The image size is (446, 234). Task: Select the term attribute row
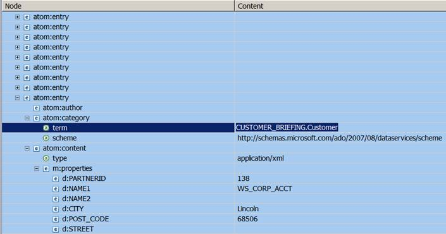224,128
